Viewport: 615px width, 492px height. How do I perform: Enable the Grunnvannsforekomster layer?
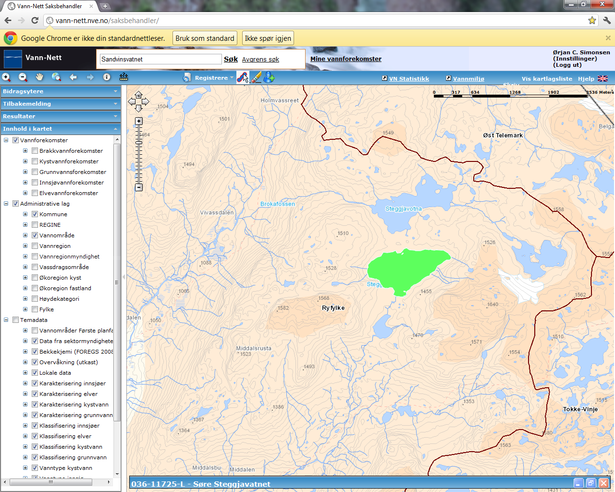point(35,172)
